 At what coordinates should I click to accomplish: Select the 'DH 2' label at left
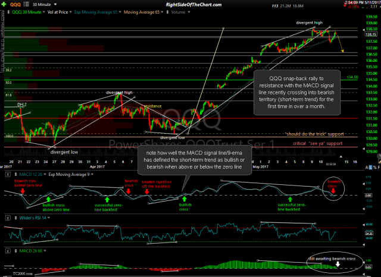[x=22, y=105]
